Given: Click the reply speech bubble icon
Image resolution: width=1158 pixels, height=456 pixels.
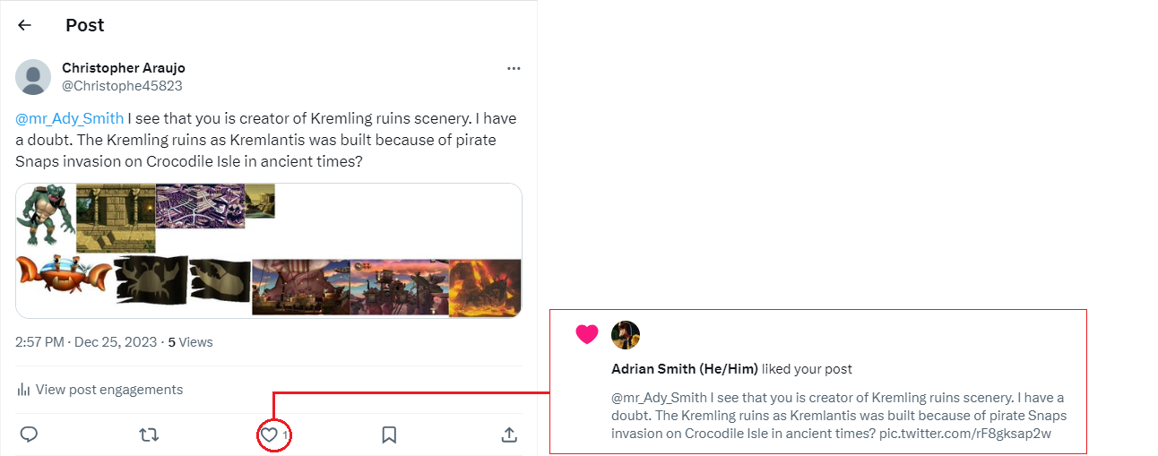Looking at the screenshot, I should pyautogui.click(x=29, y=434).
